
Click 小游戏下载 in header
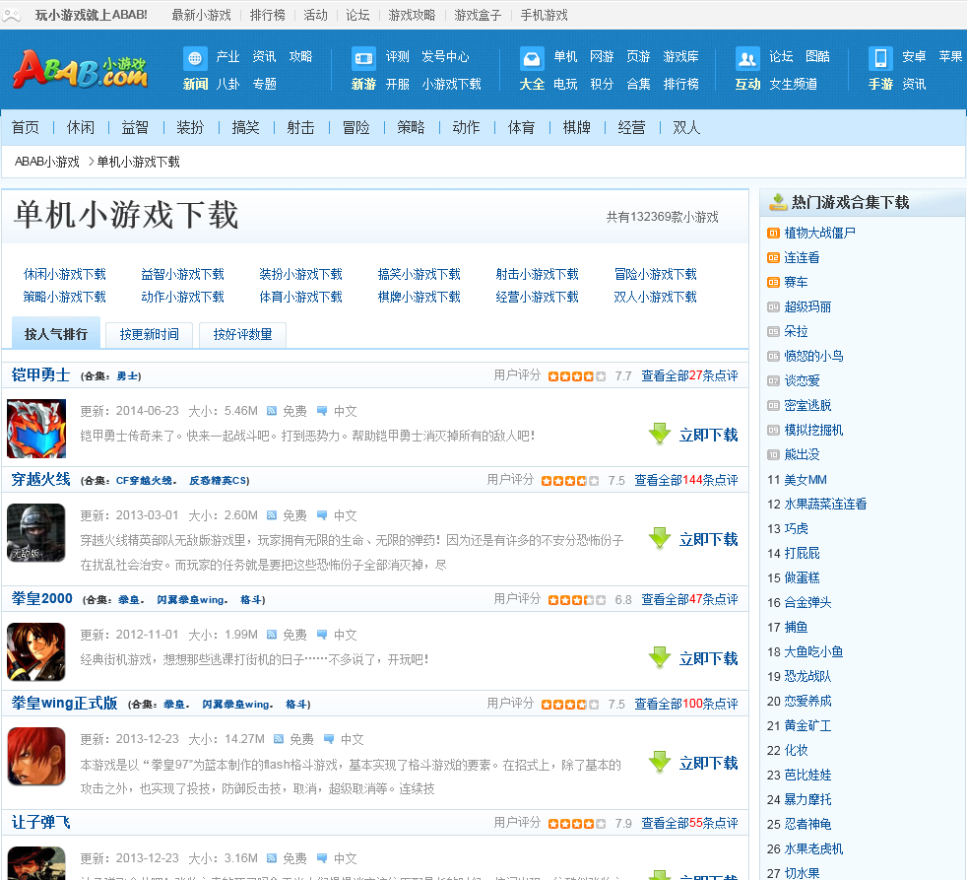(451, 84)
